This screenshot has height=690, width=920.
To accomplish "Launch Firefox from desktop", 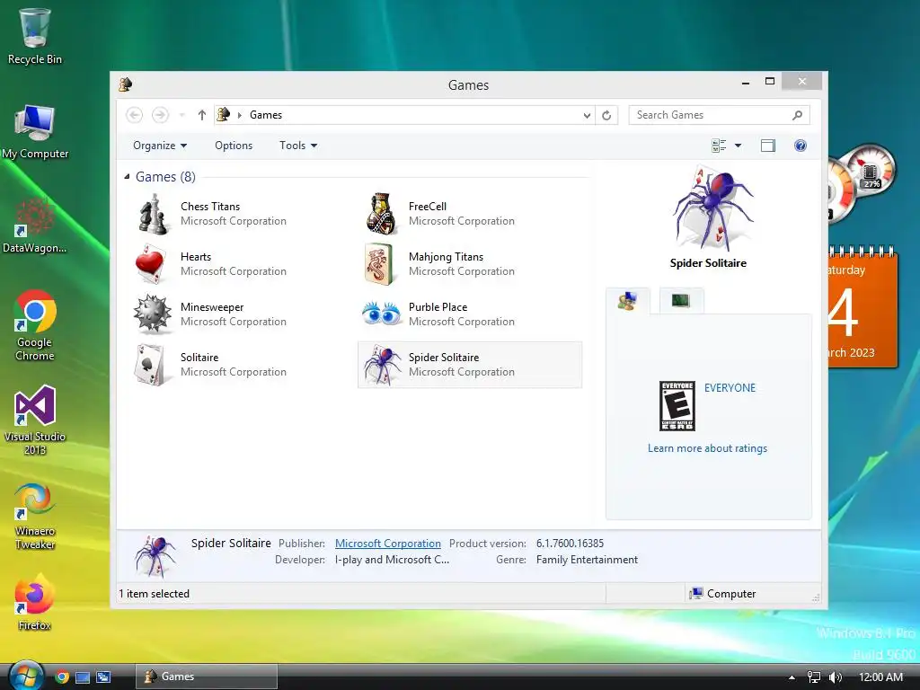I will click(35, 601).
